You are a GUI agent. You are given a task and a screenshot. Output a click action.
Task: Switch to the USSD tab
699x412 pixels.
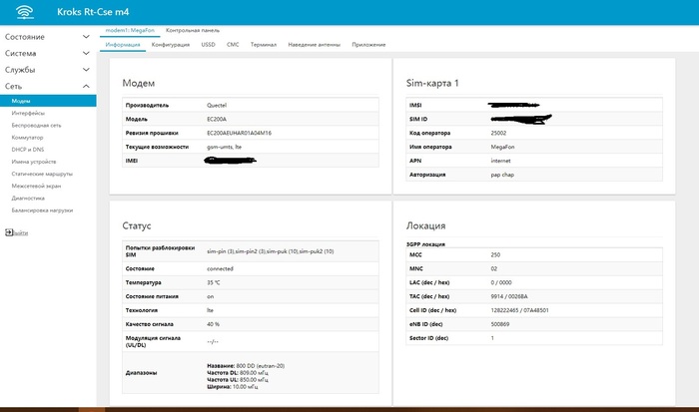(x=208, y=45)
